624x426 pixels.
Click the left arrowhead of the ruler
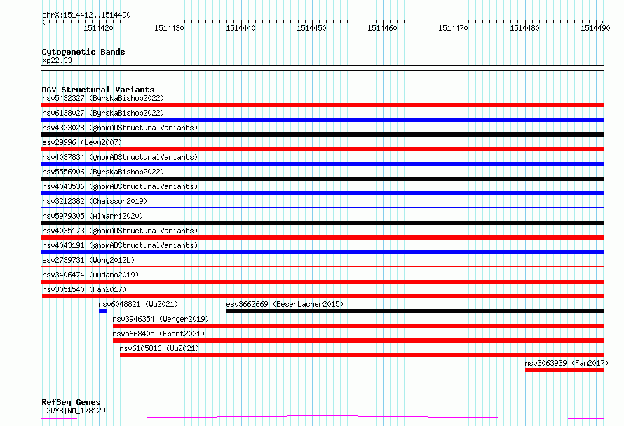43,22
